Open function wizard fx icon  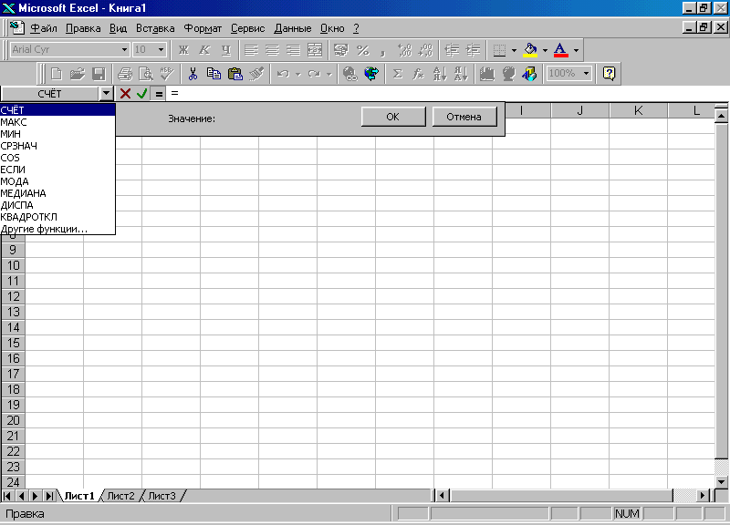[x=419, y=74]
